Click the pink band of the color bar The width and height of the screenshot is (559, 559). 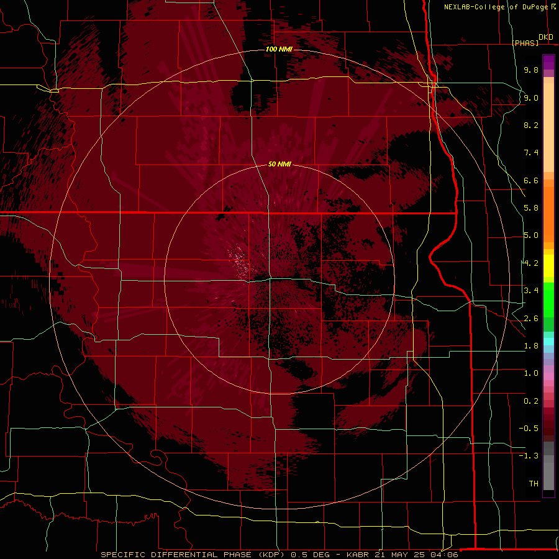point(548,376)
